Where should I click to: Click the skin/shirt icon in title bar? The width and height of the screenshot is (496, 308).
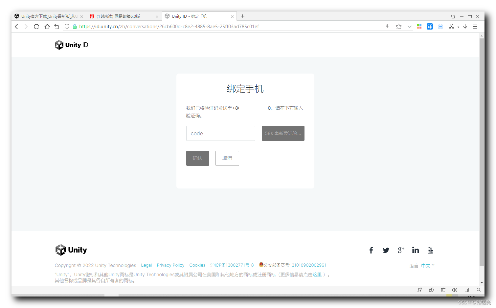453,16
